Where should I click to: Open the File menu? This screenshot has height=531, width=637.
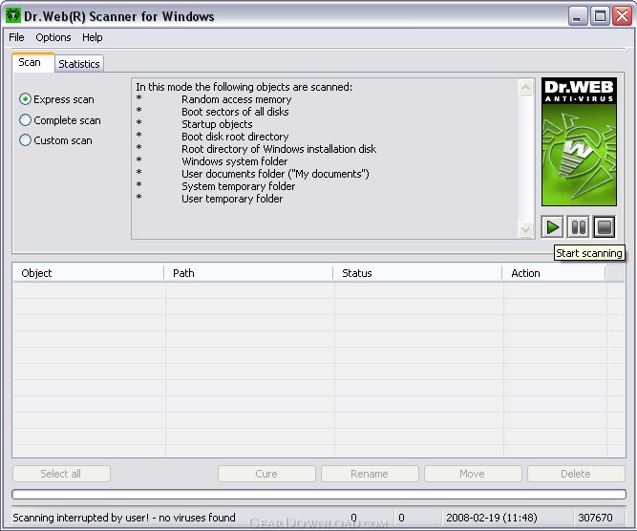(16, 37)
